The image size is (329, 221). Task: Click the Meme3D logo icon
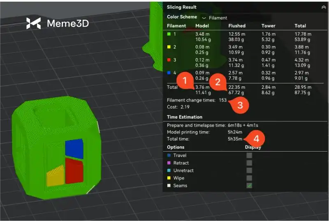[x=33, y=23]
